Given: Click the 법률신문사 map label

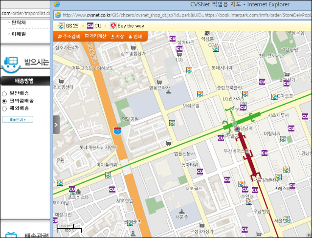Looking at the screenshot, I should pos(185,153).
